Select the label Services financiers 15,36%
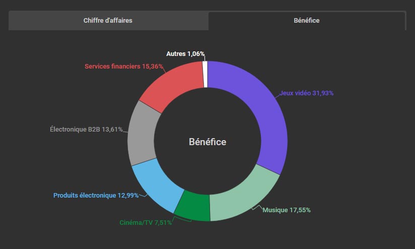Image resolution: width=415 pixels, height=249 pixels. click(x=124, y=67)
